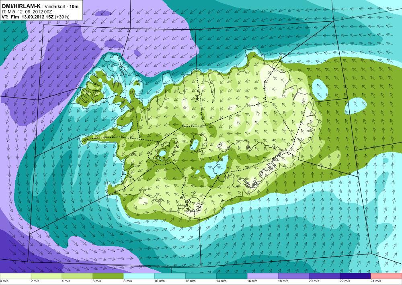Screen dimensions: 402x285
Task: Click the '10 m/s' legend label
Action: (160, 281)
